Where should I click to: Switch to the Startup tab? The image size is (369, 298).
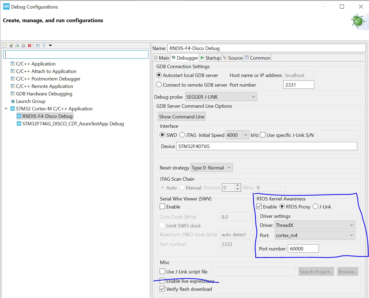[210, 58]
